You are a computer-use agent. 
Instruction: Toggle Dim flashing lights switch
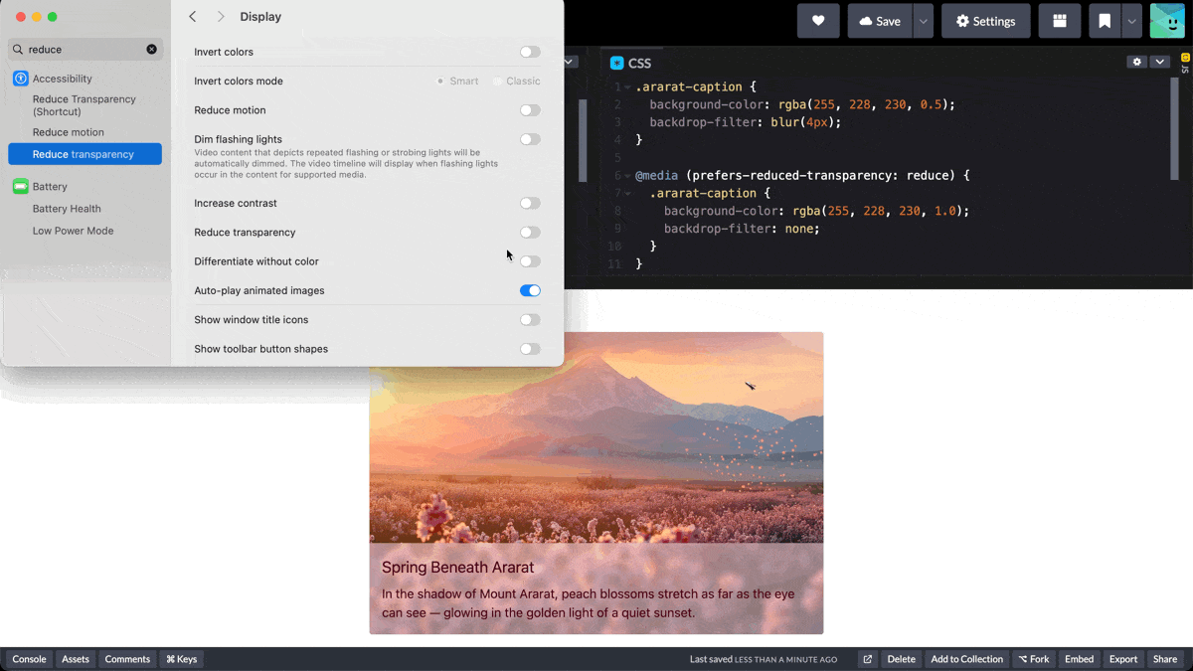[530, 139]
